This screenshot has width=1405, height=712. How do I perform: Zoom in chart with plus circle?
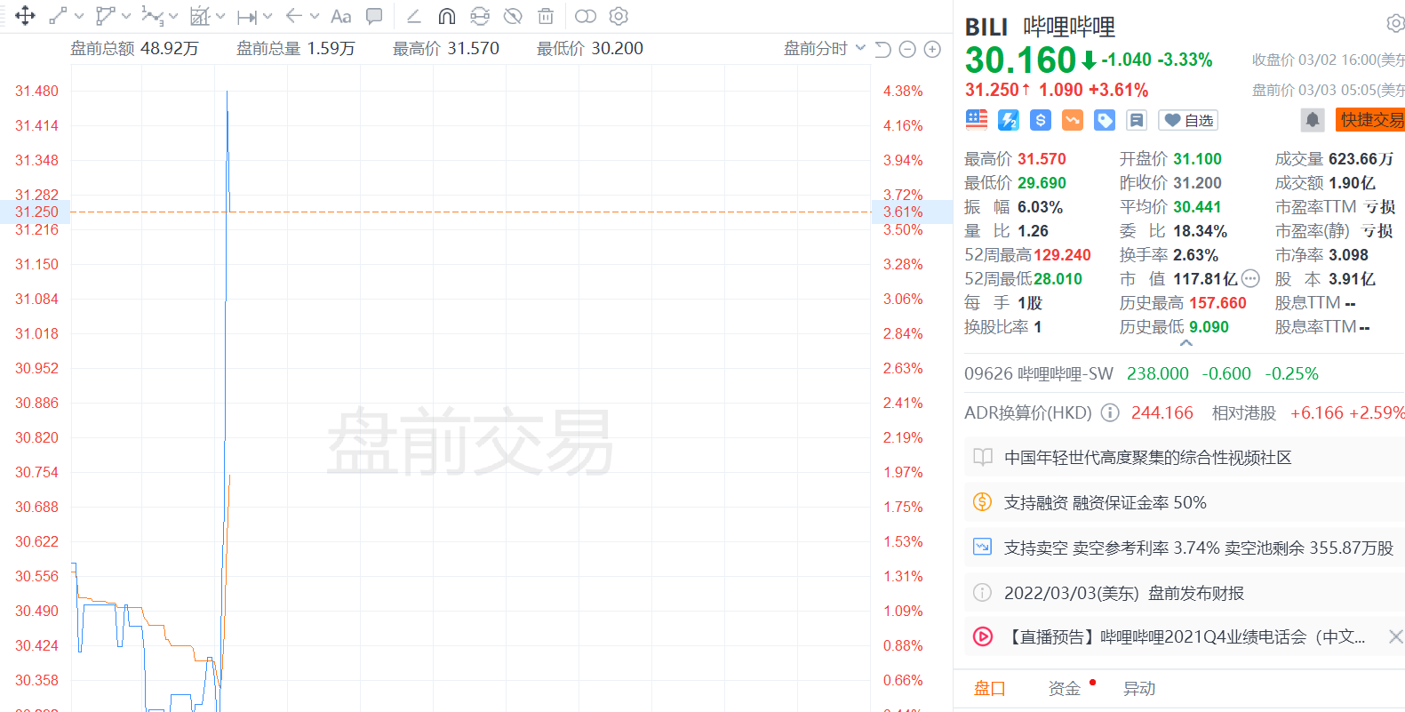(932, 49)
